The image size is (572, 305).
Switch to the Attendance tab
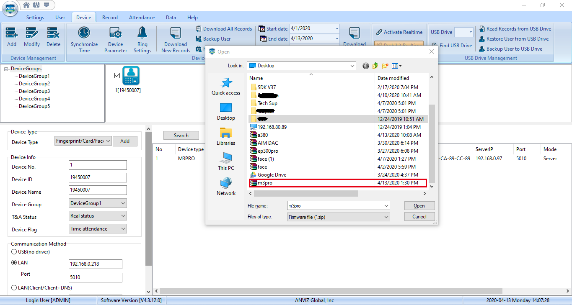pos(142,18)
